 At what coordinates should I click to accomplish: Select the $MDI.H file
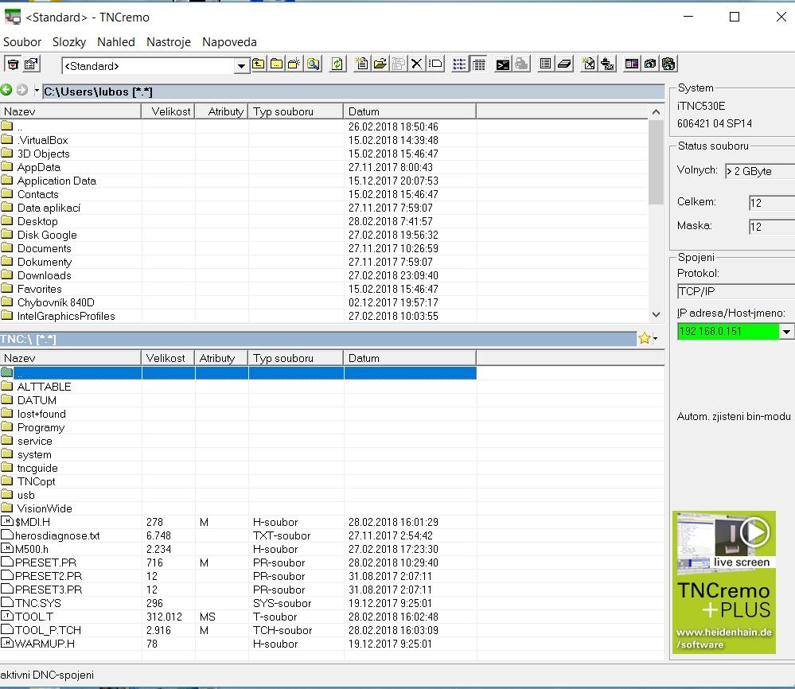point(33,522)
